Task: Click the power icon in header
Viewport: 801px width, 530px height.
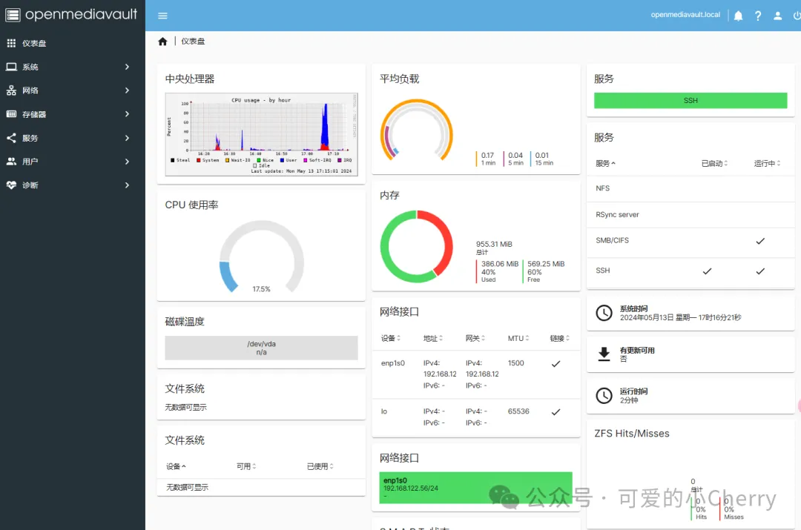Action: tap(797, 16)
